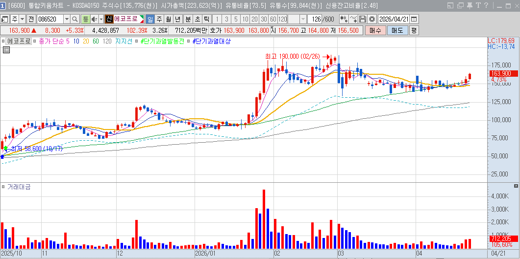Expand the stock code history dropdown
The height and width of the screenshot is (259, 520).
[x=67, y=19]
